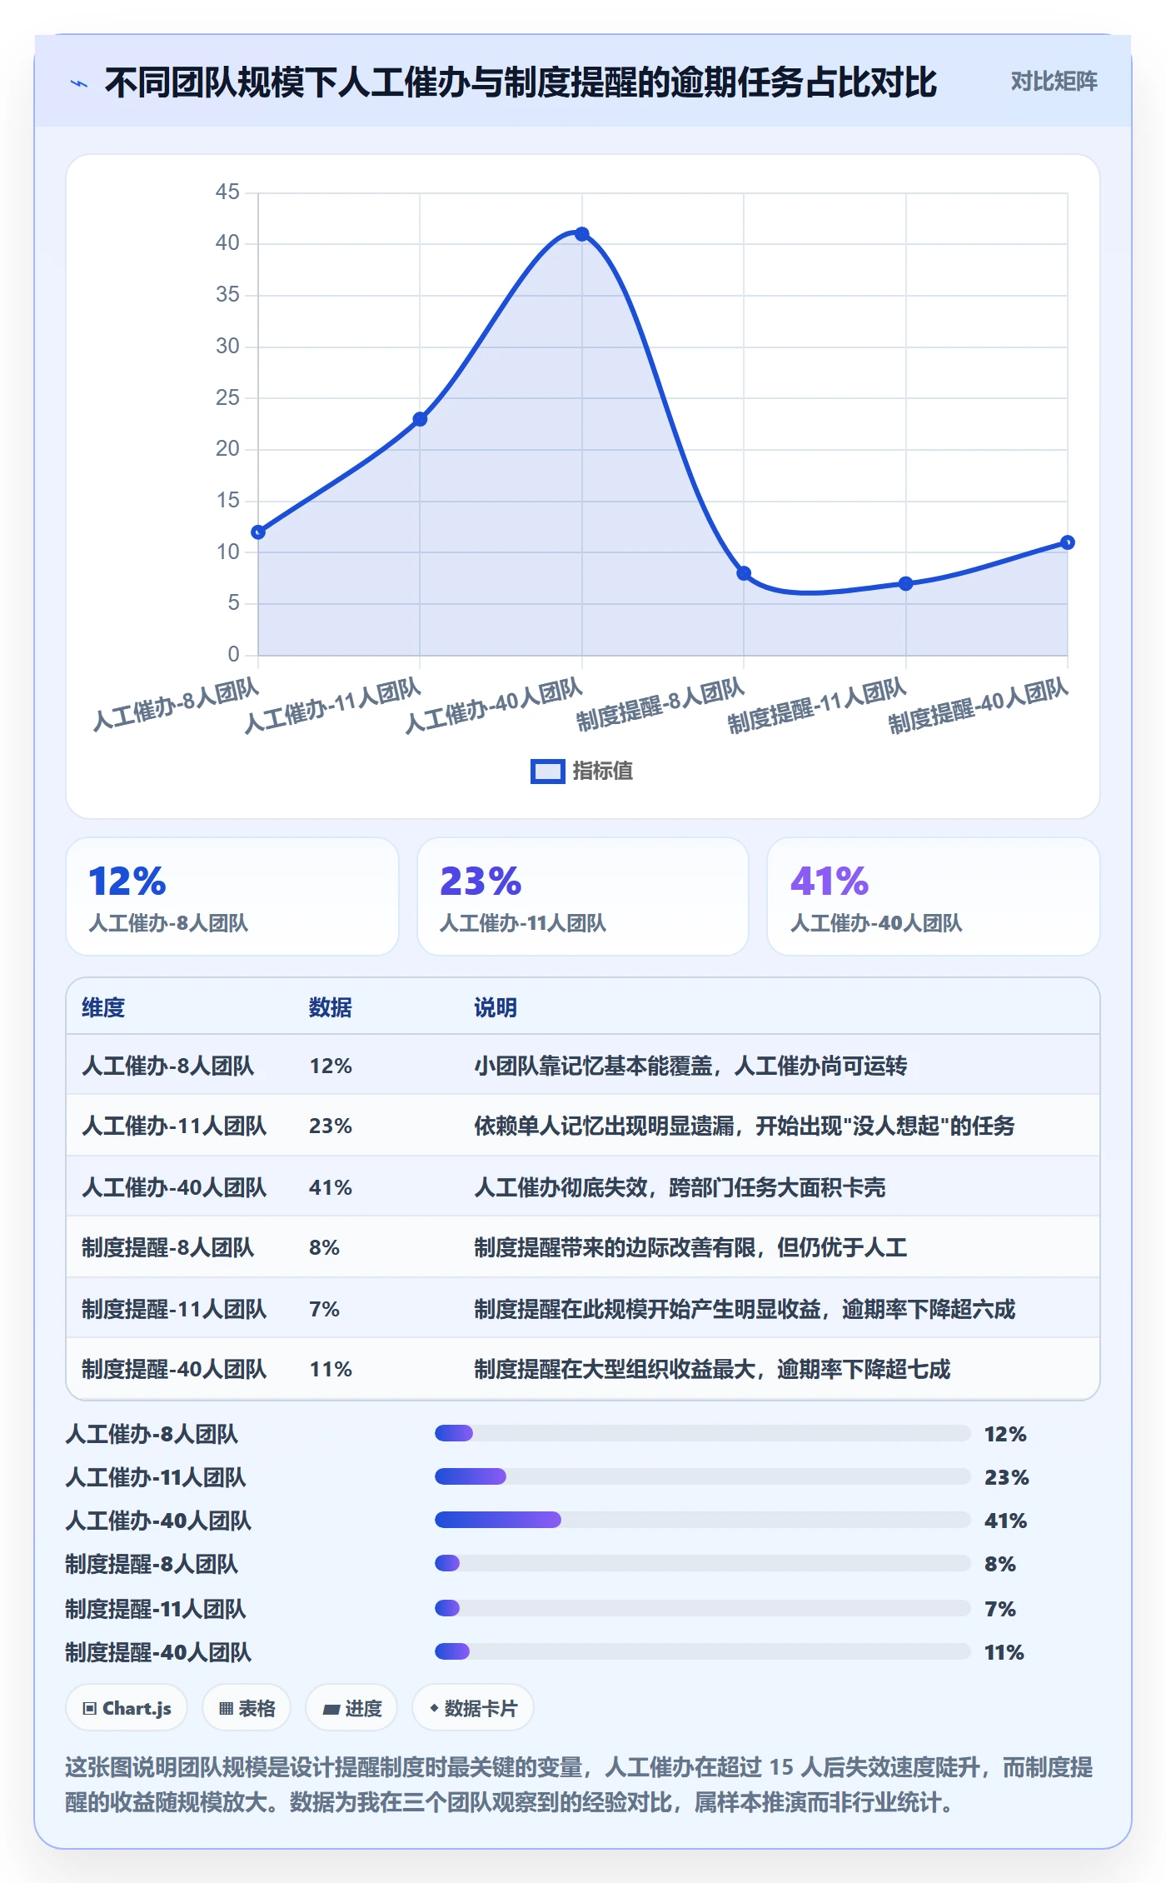The height and width of the screenshot is (1883, 1166).
Task: Click the progress bar for 制度提醒-11人团队
Action: point(702,1608)
